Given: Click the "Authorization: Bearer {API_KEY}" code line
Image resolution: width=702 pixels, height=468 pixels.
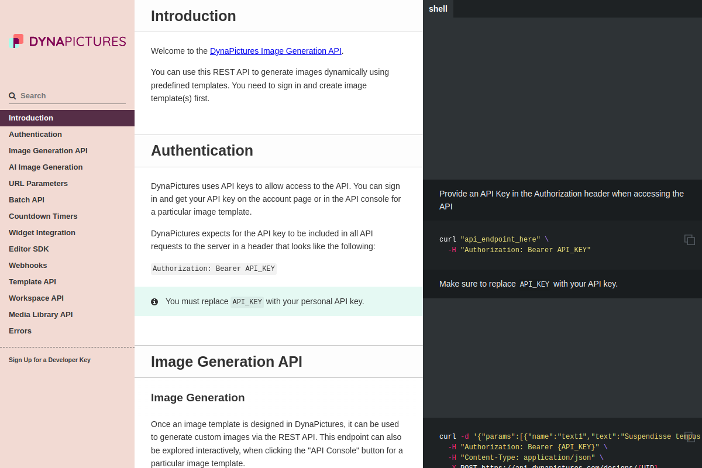Looking at the screenshot, I should click(528, 448).
